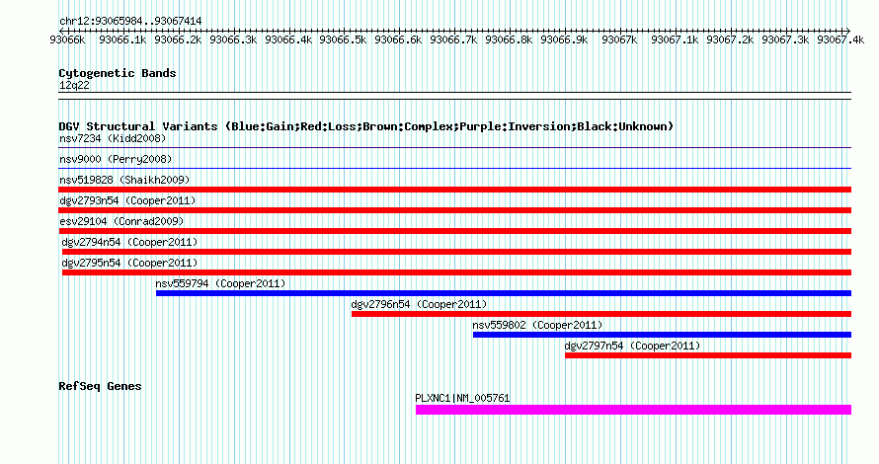Click the 93066.7k ruler tick label
The image size is (879, 464).
coord(453,39)
